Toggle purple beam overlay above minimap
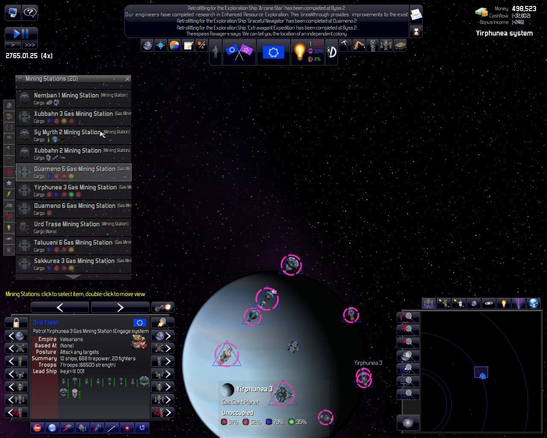The image size is (547, 438). [x=519, y=303]
